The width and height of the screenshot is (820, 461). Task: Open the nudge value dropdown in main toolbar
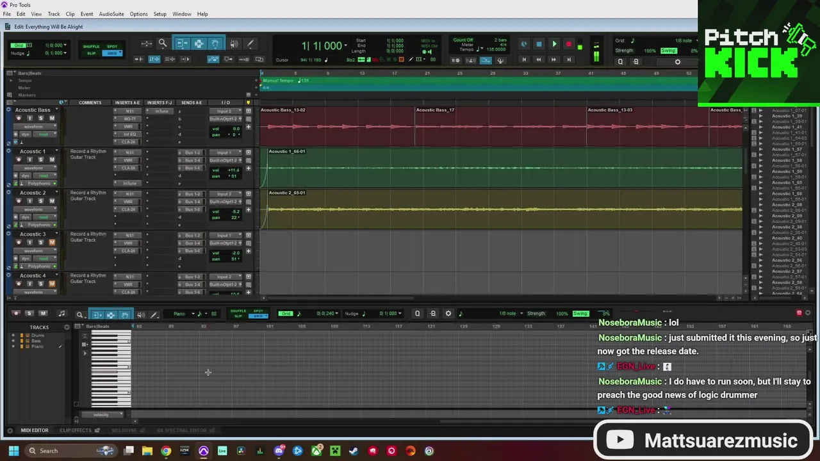pos(65,53)
